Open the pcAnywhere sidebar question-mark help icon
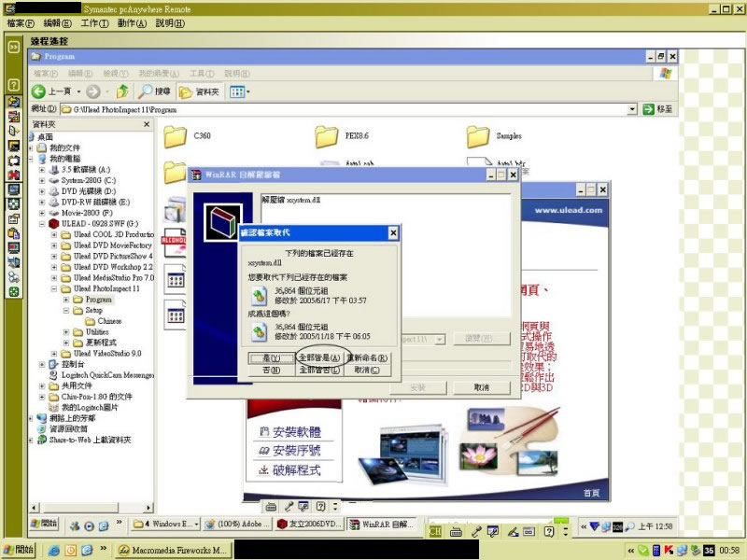The height and width of the screenshot is (560, 747). pyautogui.click(x=14, y=85)
